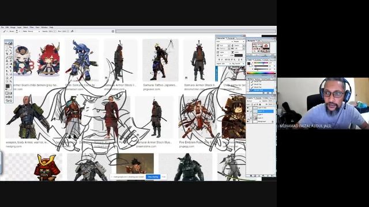Toggle Faux Italic in Character panel
Screen dimensions: 369x207
(x=222, y=60)
